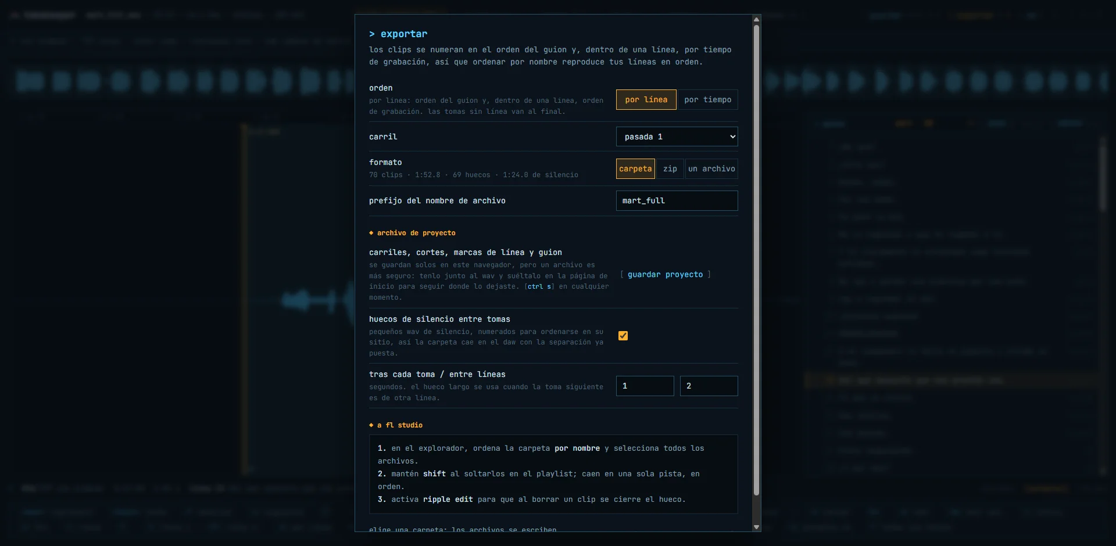Click the export dialog scrollbar down arrow
The height and width of the screenshot is (546, 1116).
tap(756, 527)
